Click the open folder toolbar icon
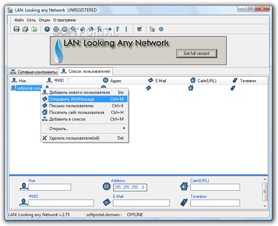 pyautogui.click(x=34, y=29)
